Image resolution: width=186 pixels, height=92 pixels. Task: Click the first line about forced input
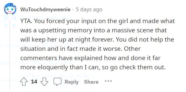click(x=97, y=21)
